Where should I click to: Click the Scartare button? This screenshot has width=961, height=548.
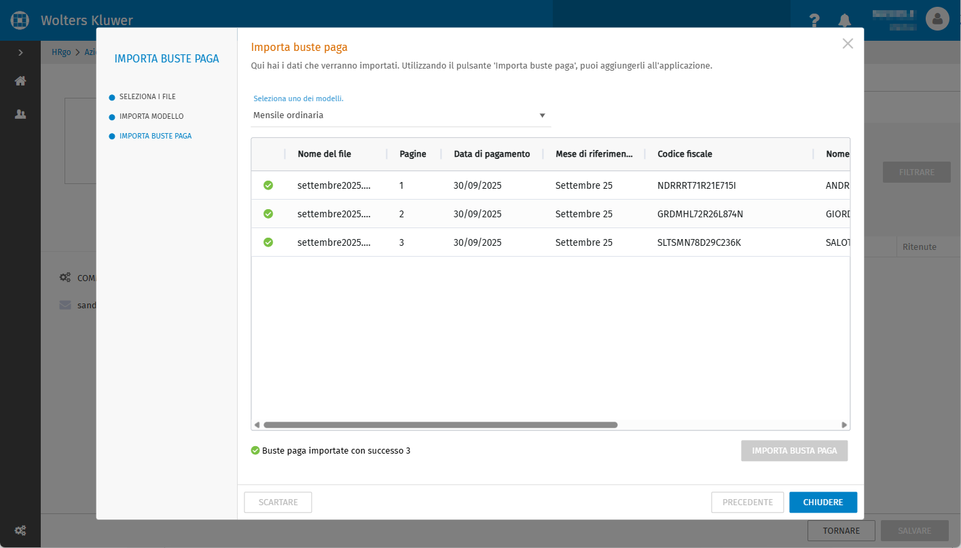tap(278, 503)
